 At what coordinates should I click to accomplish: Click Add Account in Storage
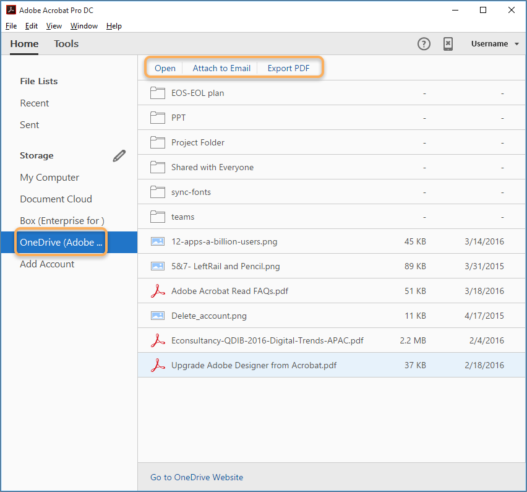pos(47,264)
